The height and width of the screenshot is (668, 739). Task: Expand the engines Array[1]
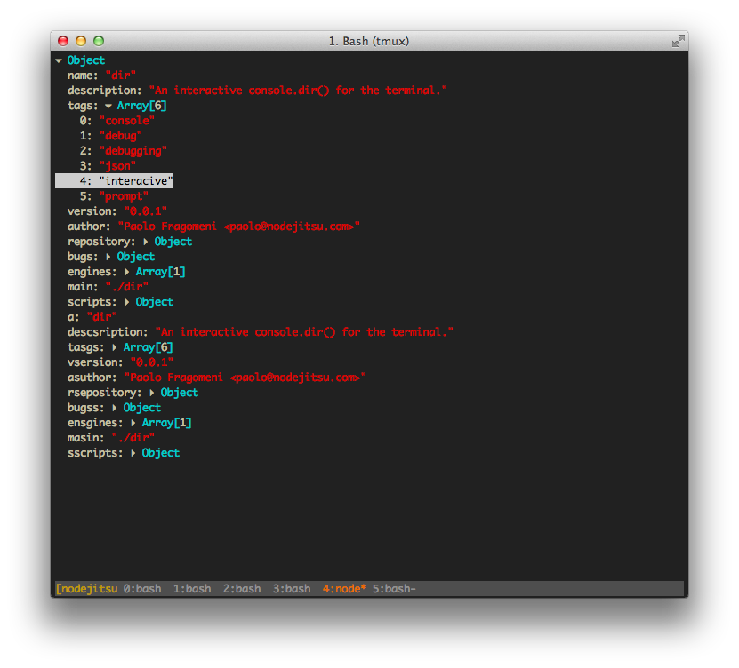[x=128, y=271]
